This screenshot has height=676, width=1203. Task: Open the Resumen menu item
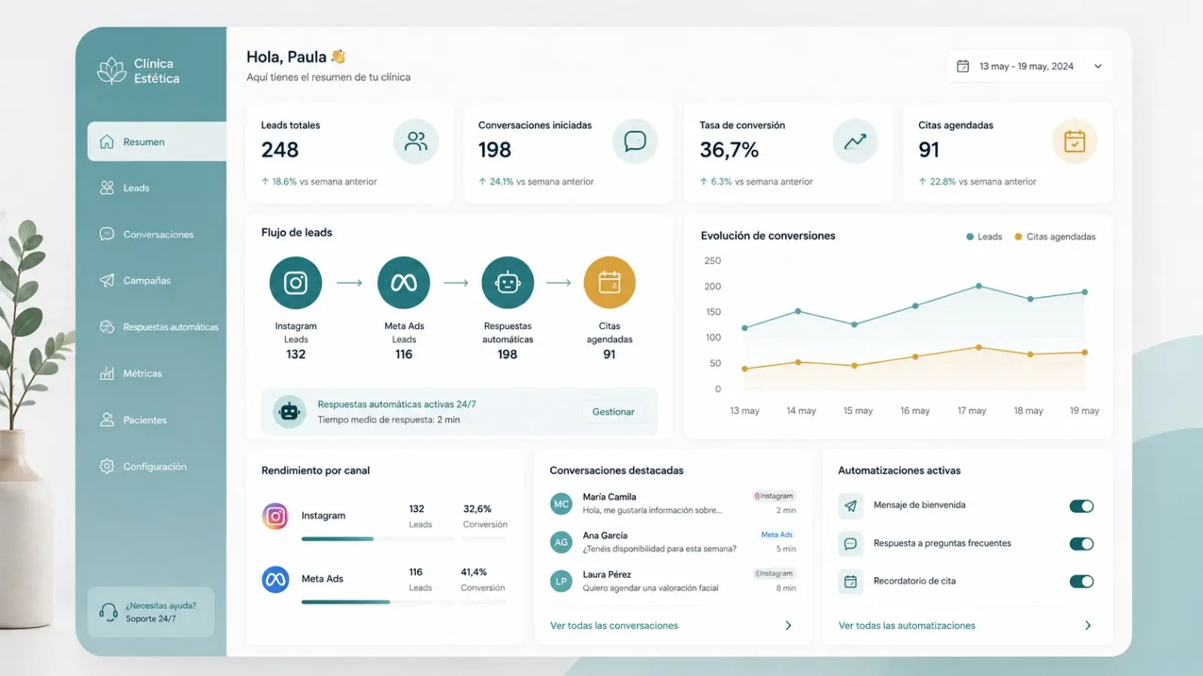156,141
